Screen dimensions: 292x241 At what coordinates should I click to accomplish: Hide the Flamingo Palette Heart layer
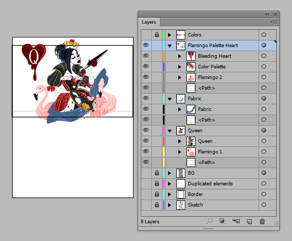click(x=146, y=45)
